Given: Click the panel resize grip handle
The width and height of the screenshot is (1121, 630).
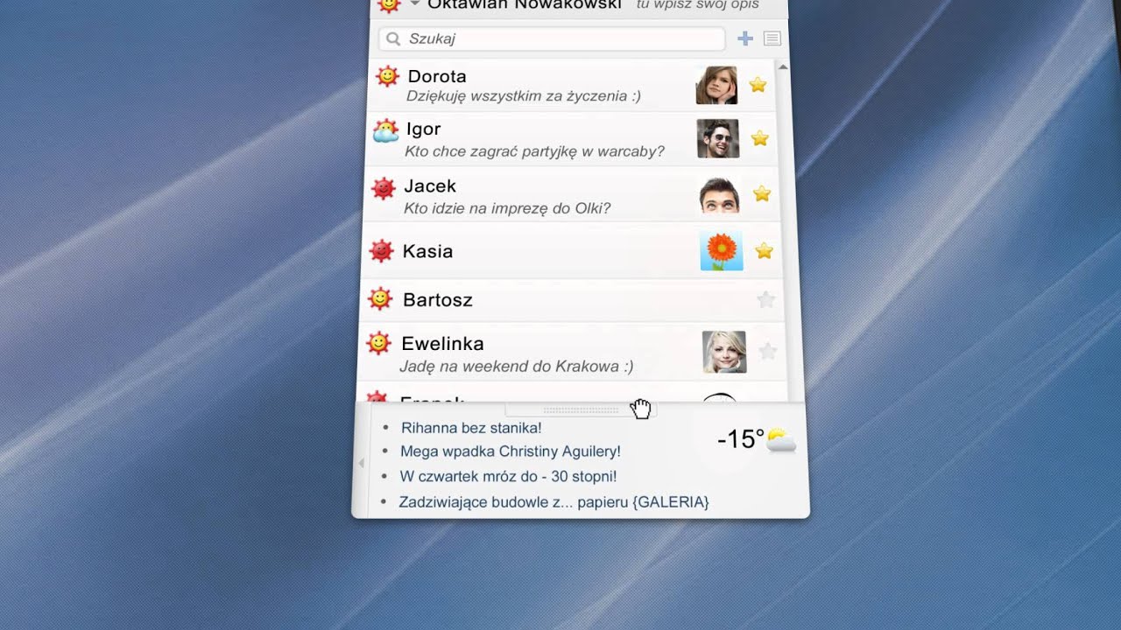Looking at the screenshot, I should pyautogui.click(x=581, y=409).
